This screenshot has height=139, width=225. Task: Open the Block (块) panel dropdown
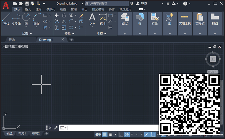140,34
